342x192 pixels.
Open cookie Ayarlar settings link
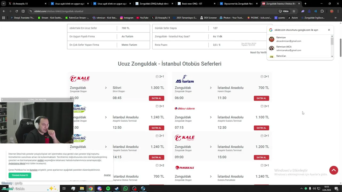coord(107,175)
